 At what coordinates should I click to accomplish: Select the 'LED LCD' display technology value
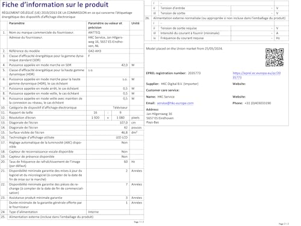pos(122,137)
